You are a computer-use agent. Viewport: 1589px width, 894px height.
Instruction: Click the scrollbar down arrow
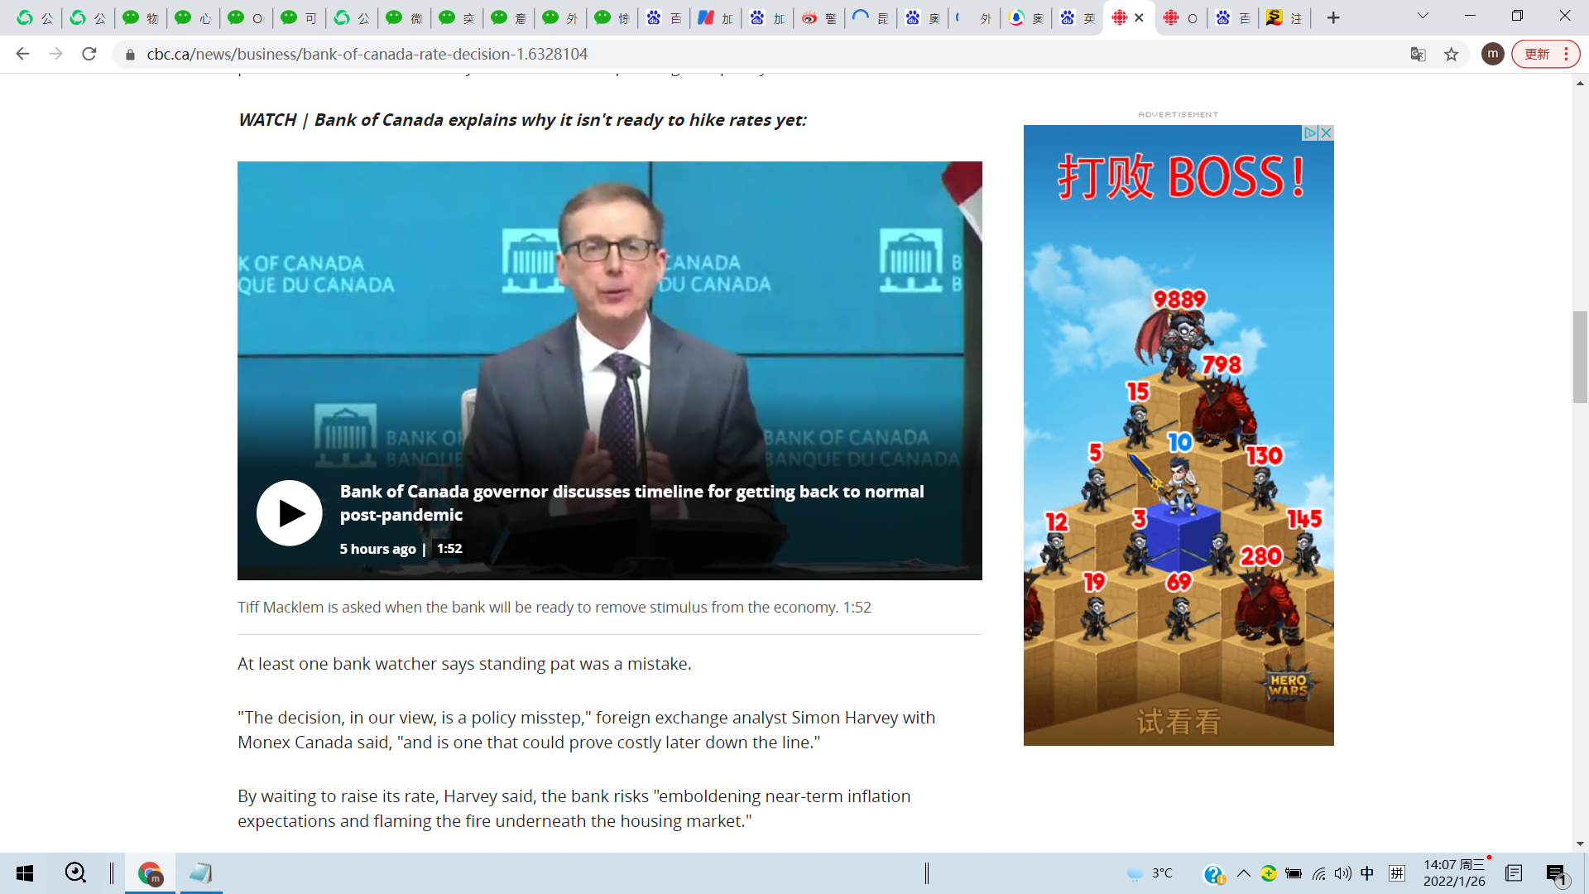[x=1580, y=844]
